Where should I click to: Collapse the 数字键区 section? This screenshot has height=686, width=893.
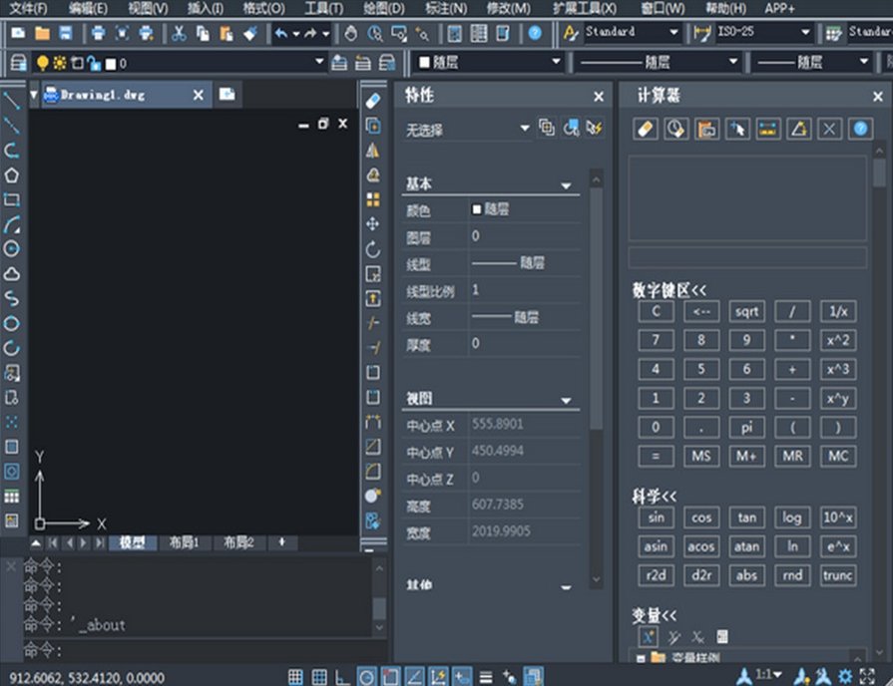[670, 291]
